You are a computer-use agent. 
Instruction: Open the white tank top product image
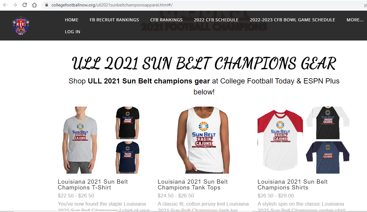tap(204, 140)
